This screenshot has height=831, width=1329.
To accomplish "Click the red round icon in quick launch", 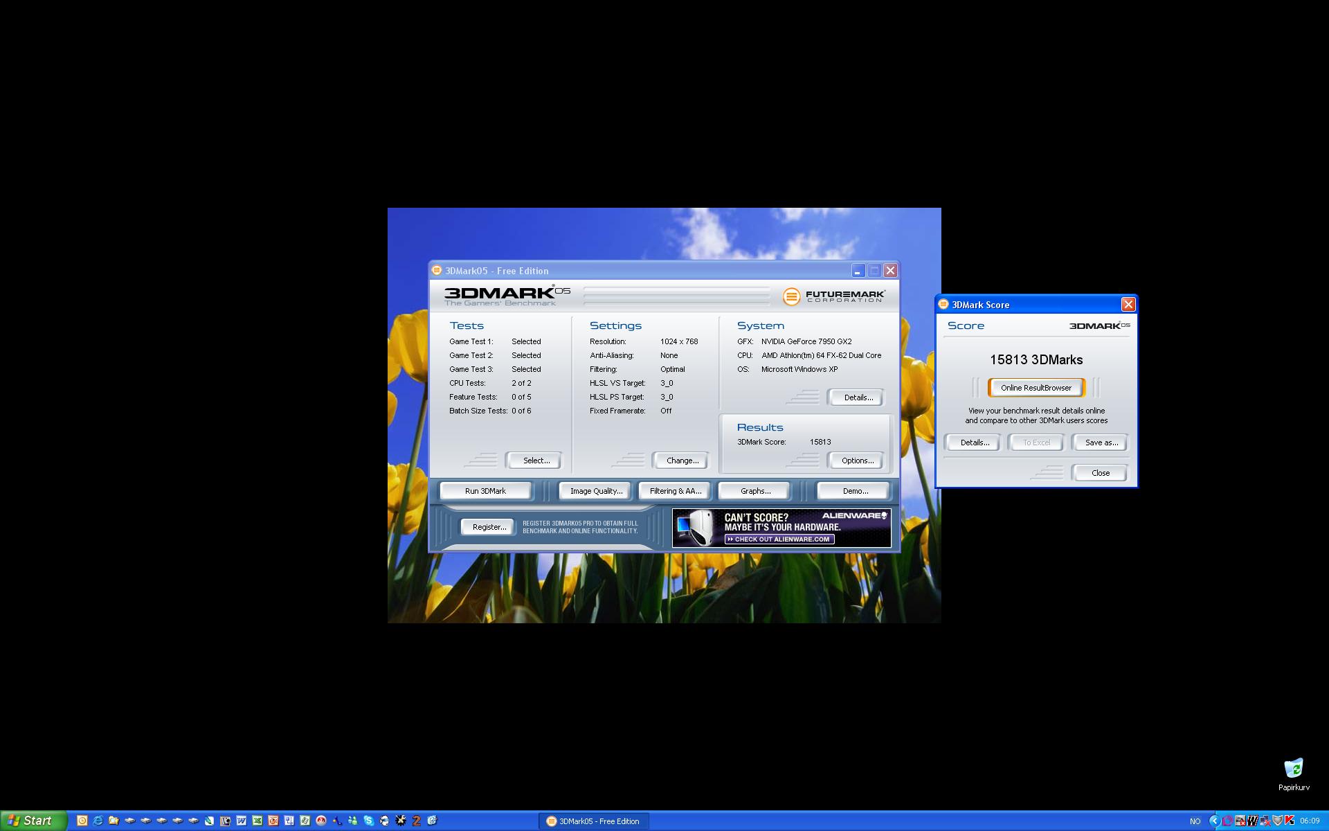I will (x=320, y=821).
